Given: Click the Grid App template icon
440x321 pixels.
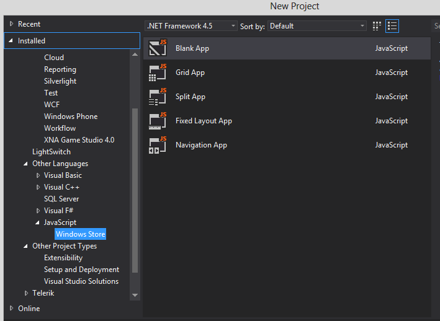Looking at the screenshot, I should [158, 73].
